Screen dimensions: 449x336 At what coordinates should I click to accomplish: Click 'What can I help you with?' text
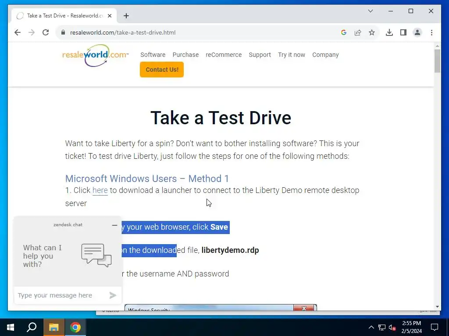43,256
